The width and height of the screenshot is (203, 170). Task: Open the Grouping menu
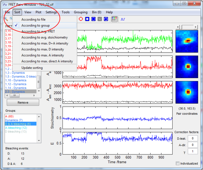click(x=81, y=12)
